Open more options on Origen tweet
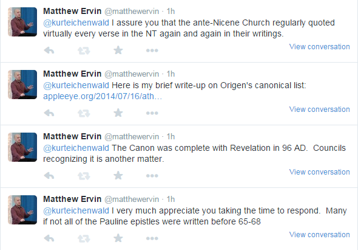The width and height of the screenshot is (358, 250). pyautogui.click(x=152, y=113)
